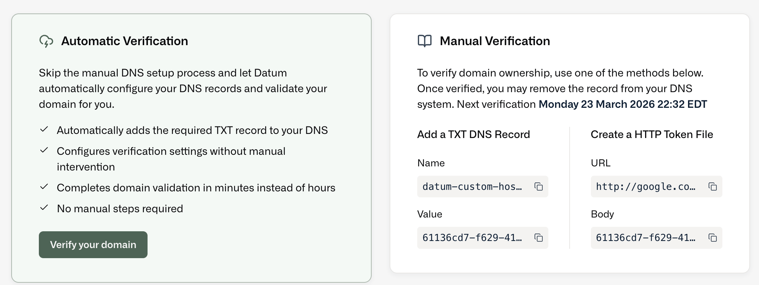Click the No manual steps required item
The width and height of the screenshot is (759, 285).
[x=120, y=209]
